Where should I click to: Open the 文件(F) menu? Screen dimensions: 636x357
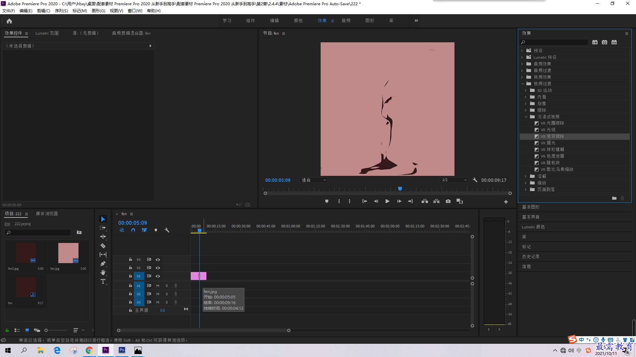9,11
